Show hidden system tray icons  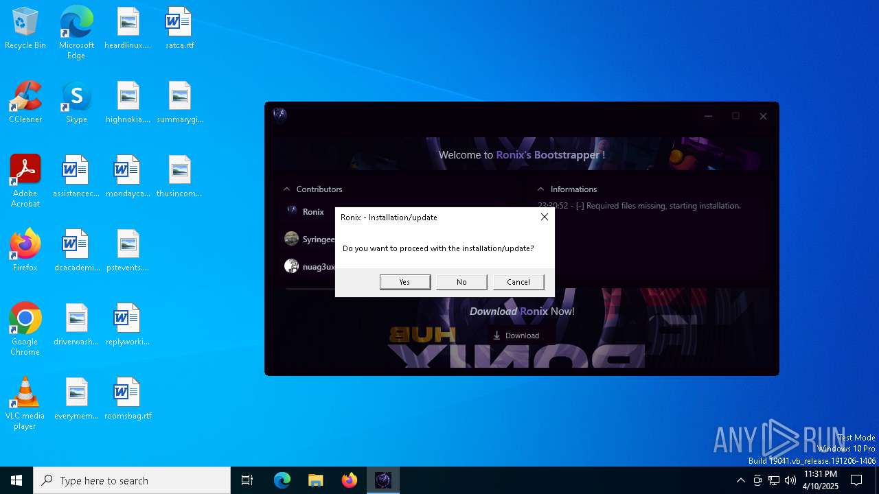[740, 480]
